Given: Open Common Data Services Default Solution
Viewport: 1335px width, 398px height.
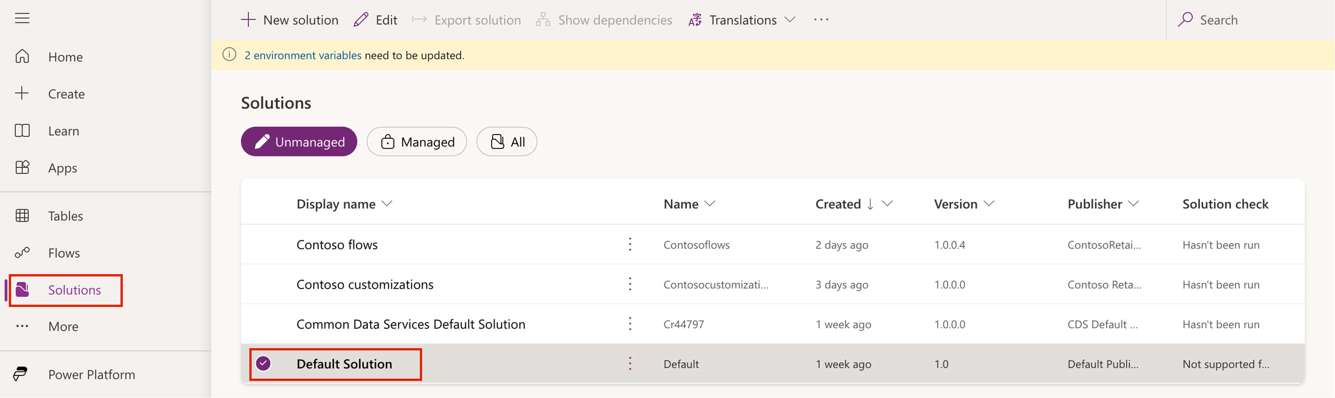Looking at the screenshot, I should 411,325.
